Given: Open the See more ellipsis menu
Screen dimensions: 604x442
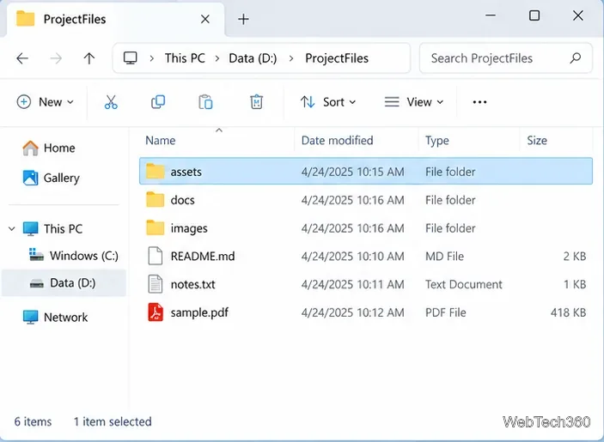Looking at the screenshot, I should point(479,102).
